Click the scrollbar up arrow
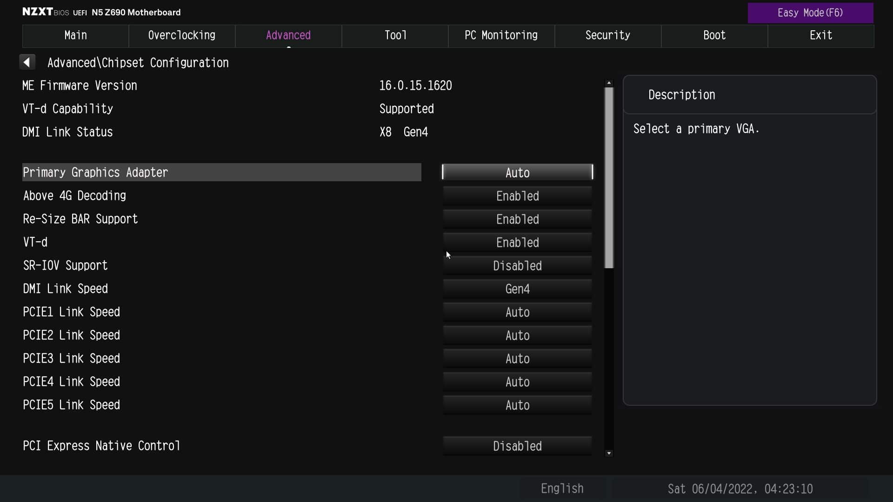 point(609,83)
